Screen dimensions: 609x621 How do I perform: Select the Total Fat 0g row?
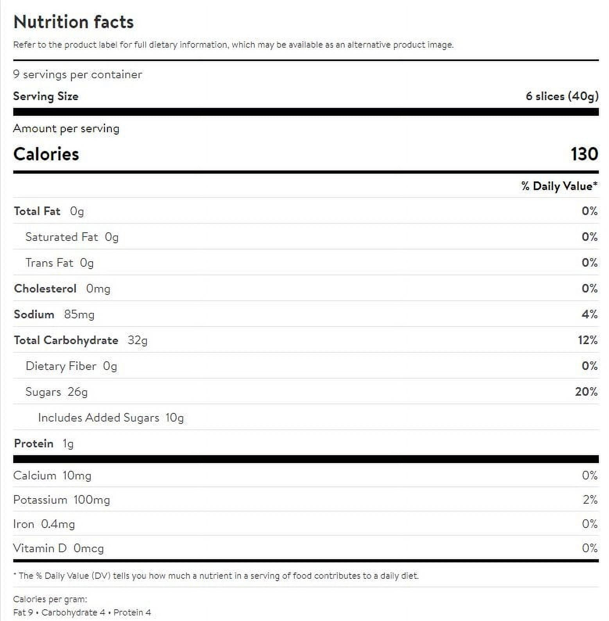coord(306,211)
